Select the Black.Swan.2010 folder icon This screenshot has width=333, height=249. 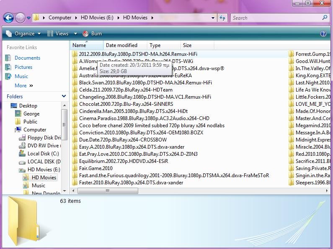click(x=75, y=83)
